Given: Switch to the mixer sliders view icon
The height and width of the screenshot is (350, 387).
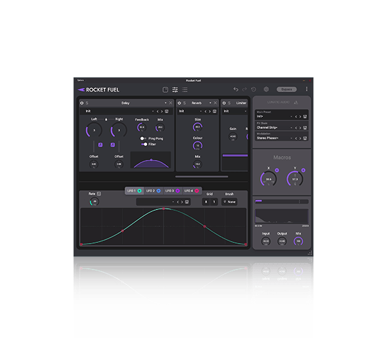Looking at the screenshot, I should click(x=175, y=90).
